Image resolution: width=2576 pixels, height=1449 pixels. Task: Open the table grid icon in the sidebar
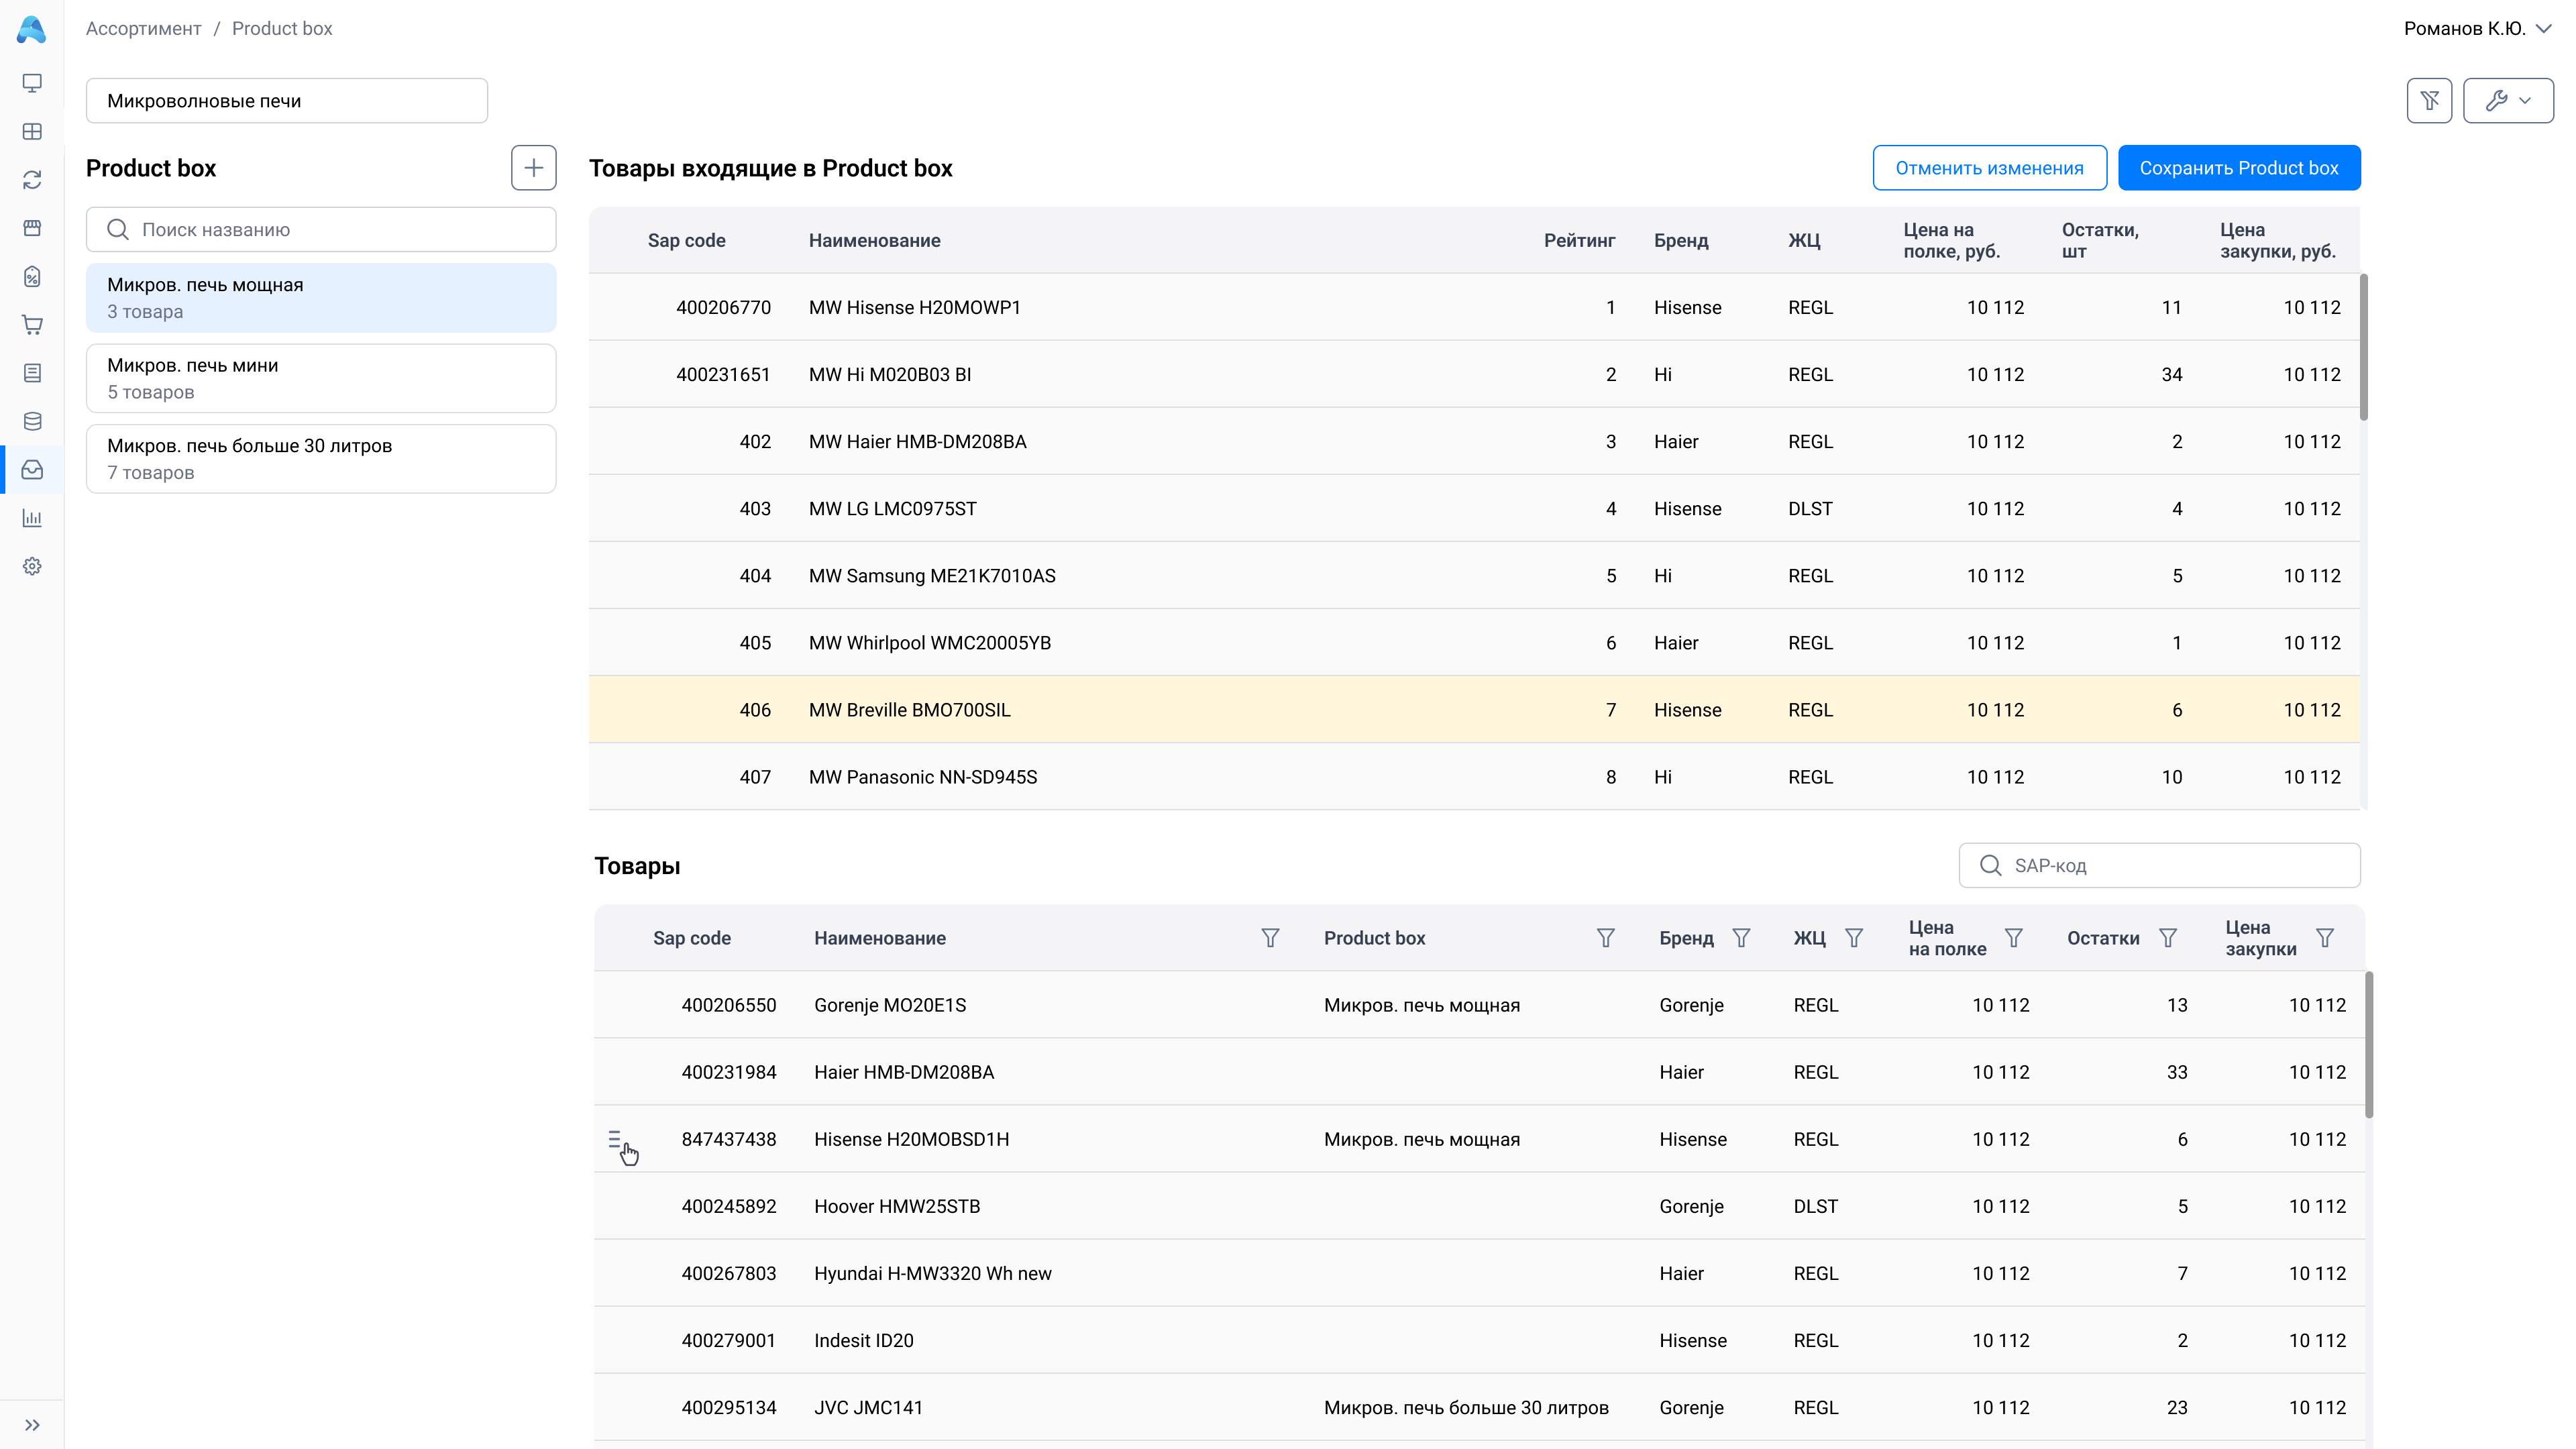(32, 131)
